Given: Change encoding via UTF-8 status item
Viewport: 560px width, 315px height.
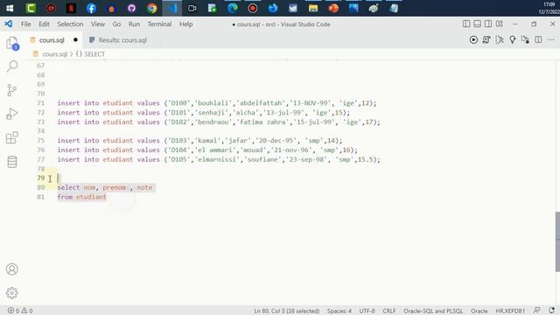Looking at the screenshot, I should pyautogui.click(x=367, y=311).
